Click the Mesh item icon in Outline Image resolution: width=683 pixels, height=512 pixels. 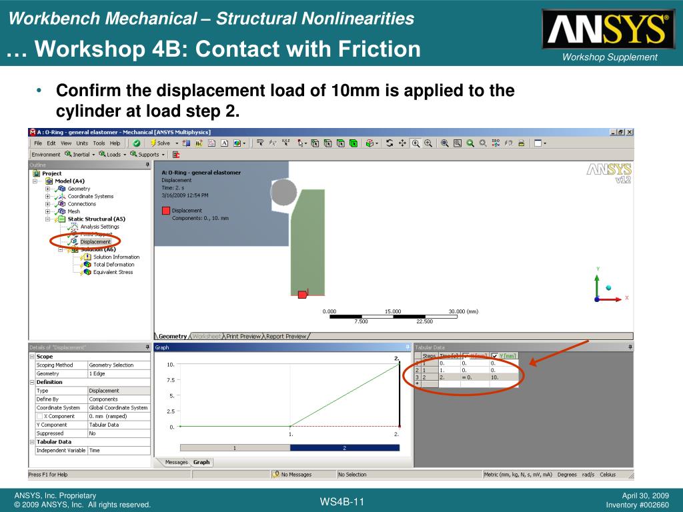tap(62, 211)
